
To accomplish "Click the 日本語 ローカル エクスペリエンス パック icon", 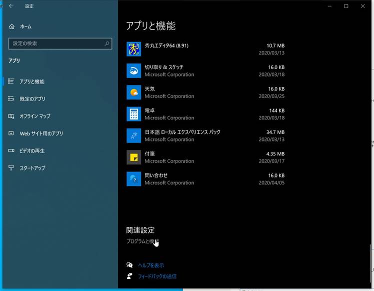I will pos(133,135).
